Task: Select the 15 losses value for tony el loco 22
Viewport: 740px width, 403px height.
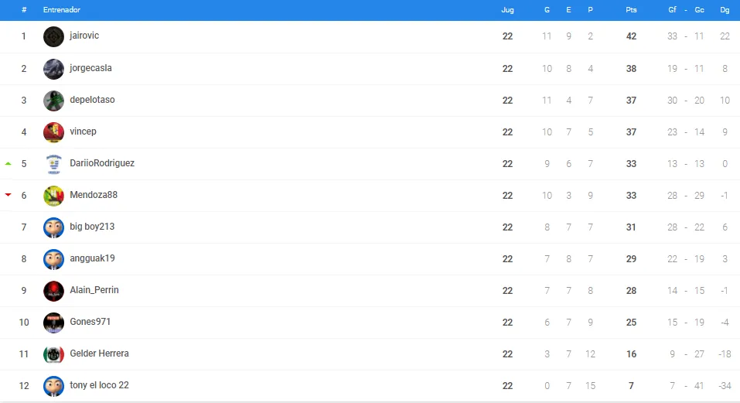Action: pos(591,386)
